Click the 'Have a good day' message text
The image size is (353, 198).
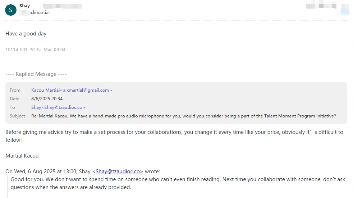[26, 34]
